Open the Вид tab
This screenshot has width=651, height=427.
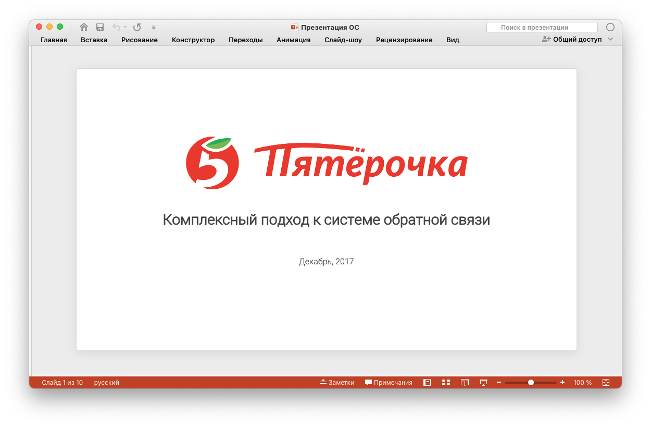pyautogui.click(x=453, y=40)
